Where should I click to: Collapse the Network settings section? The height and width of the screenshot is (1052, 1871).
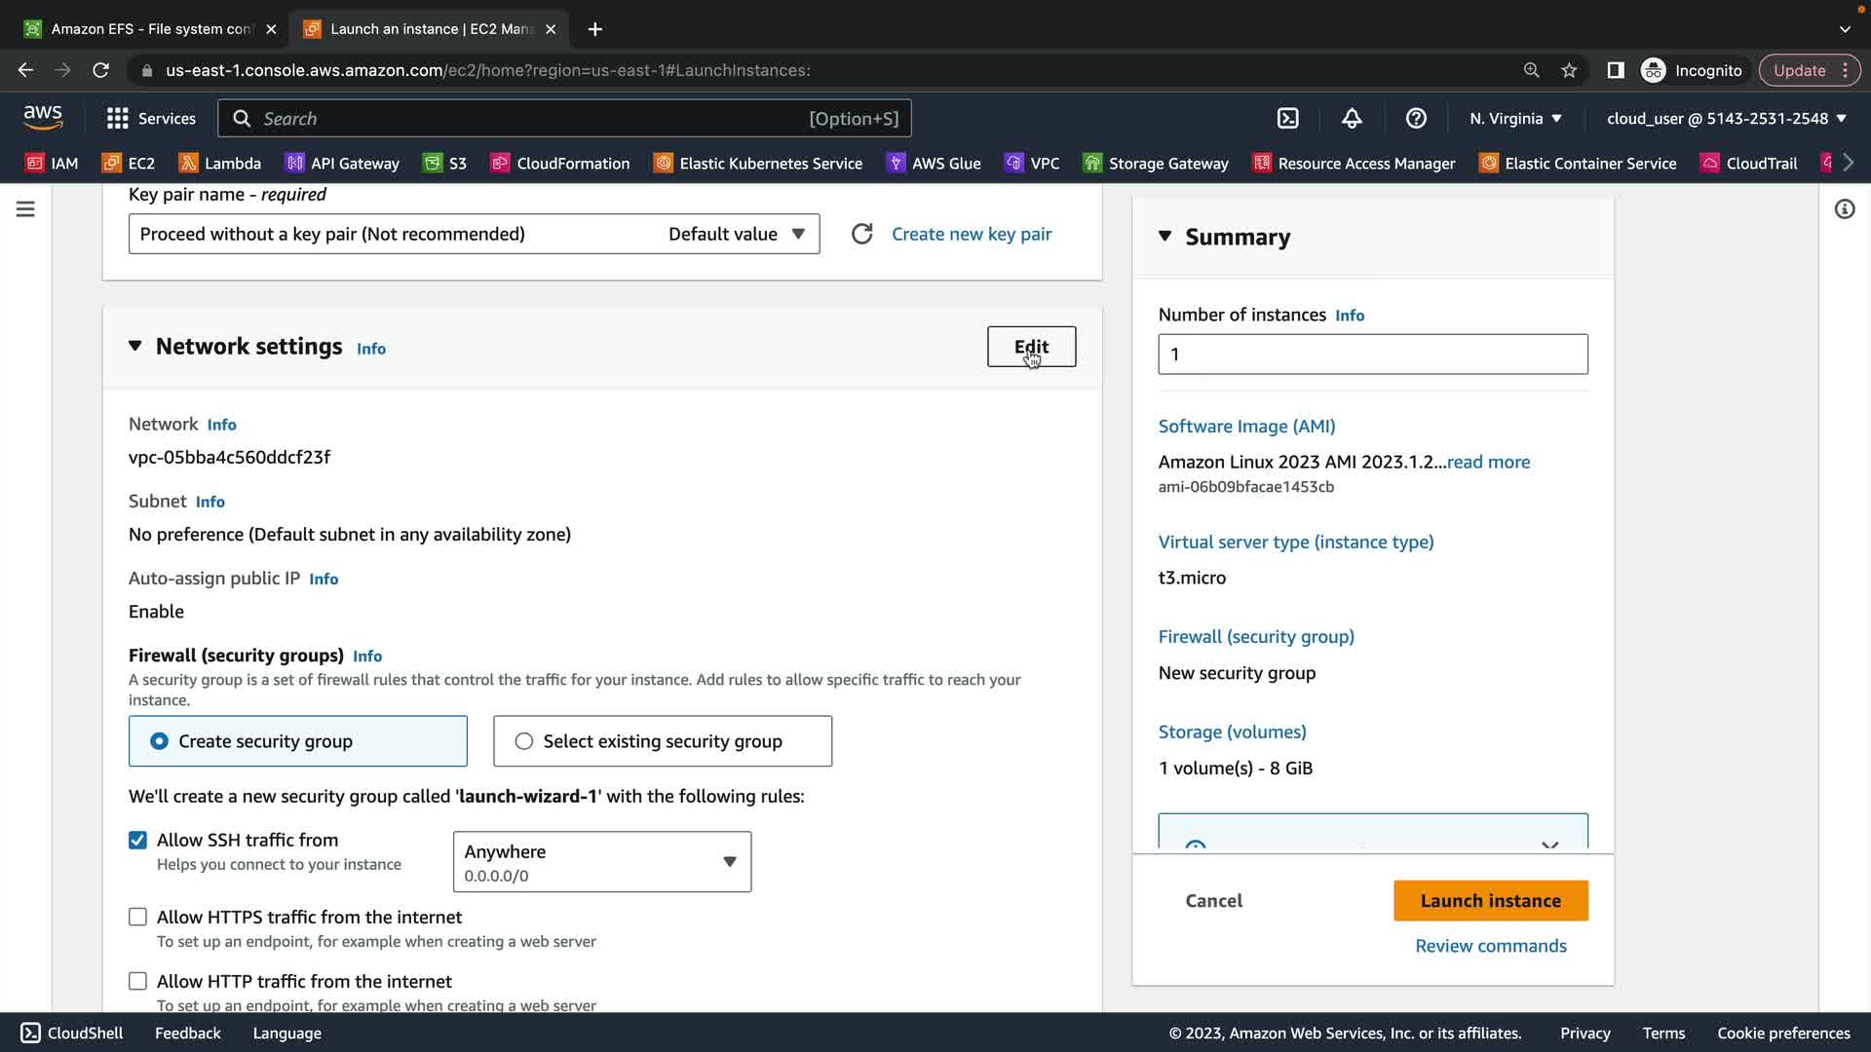coord(134,346)
